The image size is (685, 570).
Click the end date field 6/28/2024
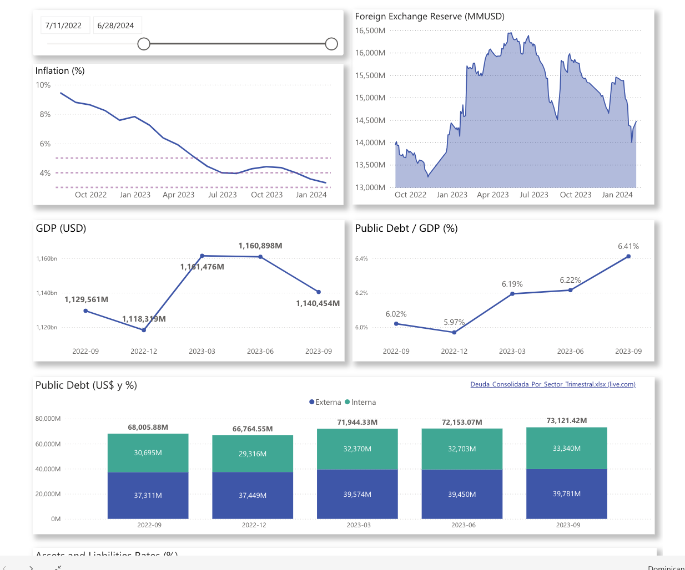(117, 26)
